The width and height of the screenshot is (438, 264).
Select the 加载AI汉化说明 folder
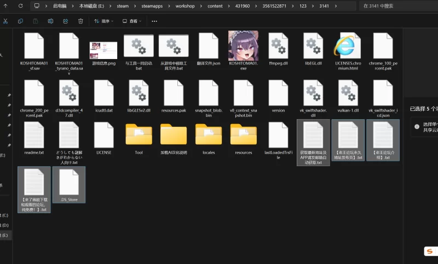click(x=174, y=139)
